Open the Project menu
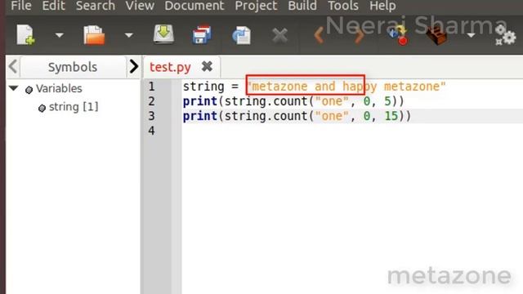Image resolution: width=523 pixels, height=294 pixels. pos(256,6)
